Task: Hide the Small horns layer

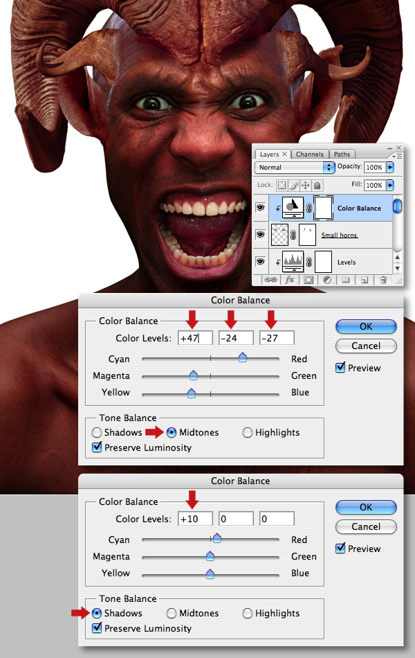Action: pyautogui.click(x=260, y=234)
